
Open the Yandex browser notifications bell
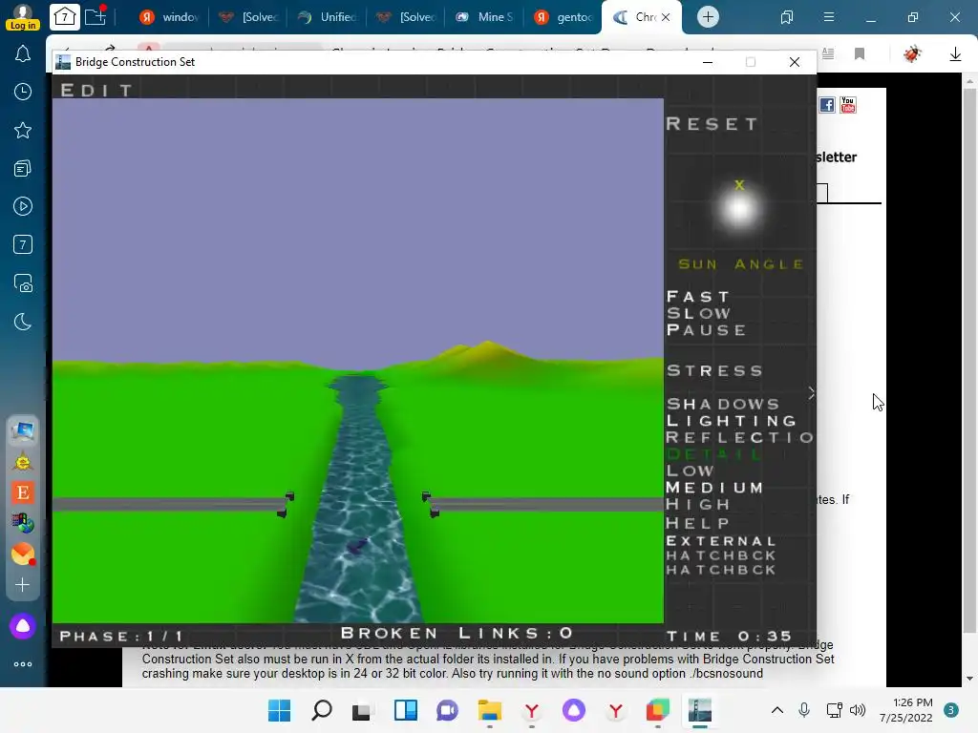[x=23, y=53]
